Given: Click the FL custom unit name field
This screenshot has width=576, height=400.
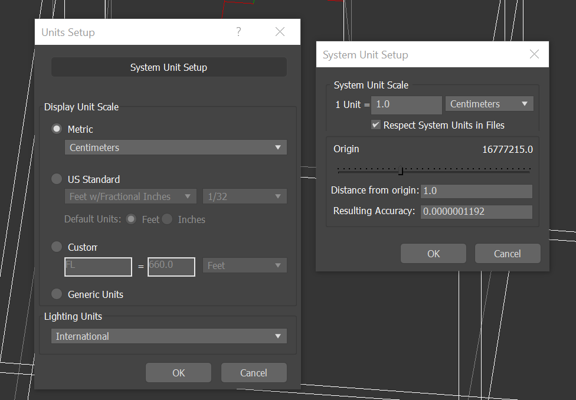Looking at the screenshot, I should 98,267.
